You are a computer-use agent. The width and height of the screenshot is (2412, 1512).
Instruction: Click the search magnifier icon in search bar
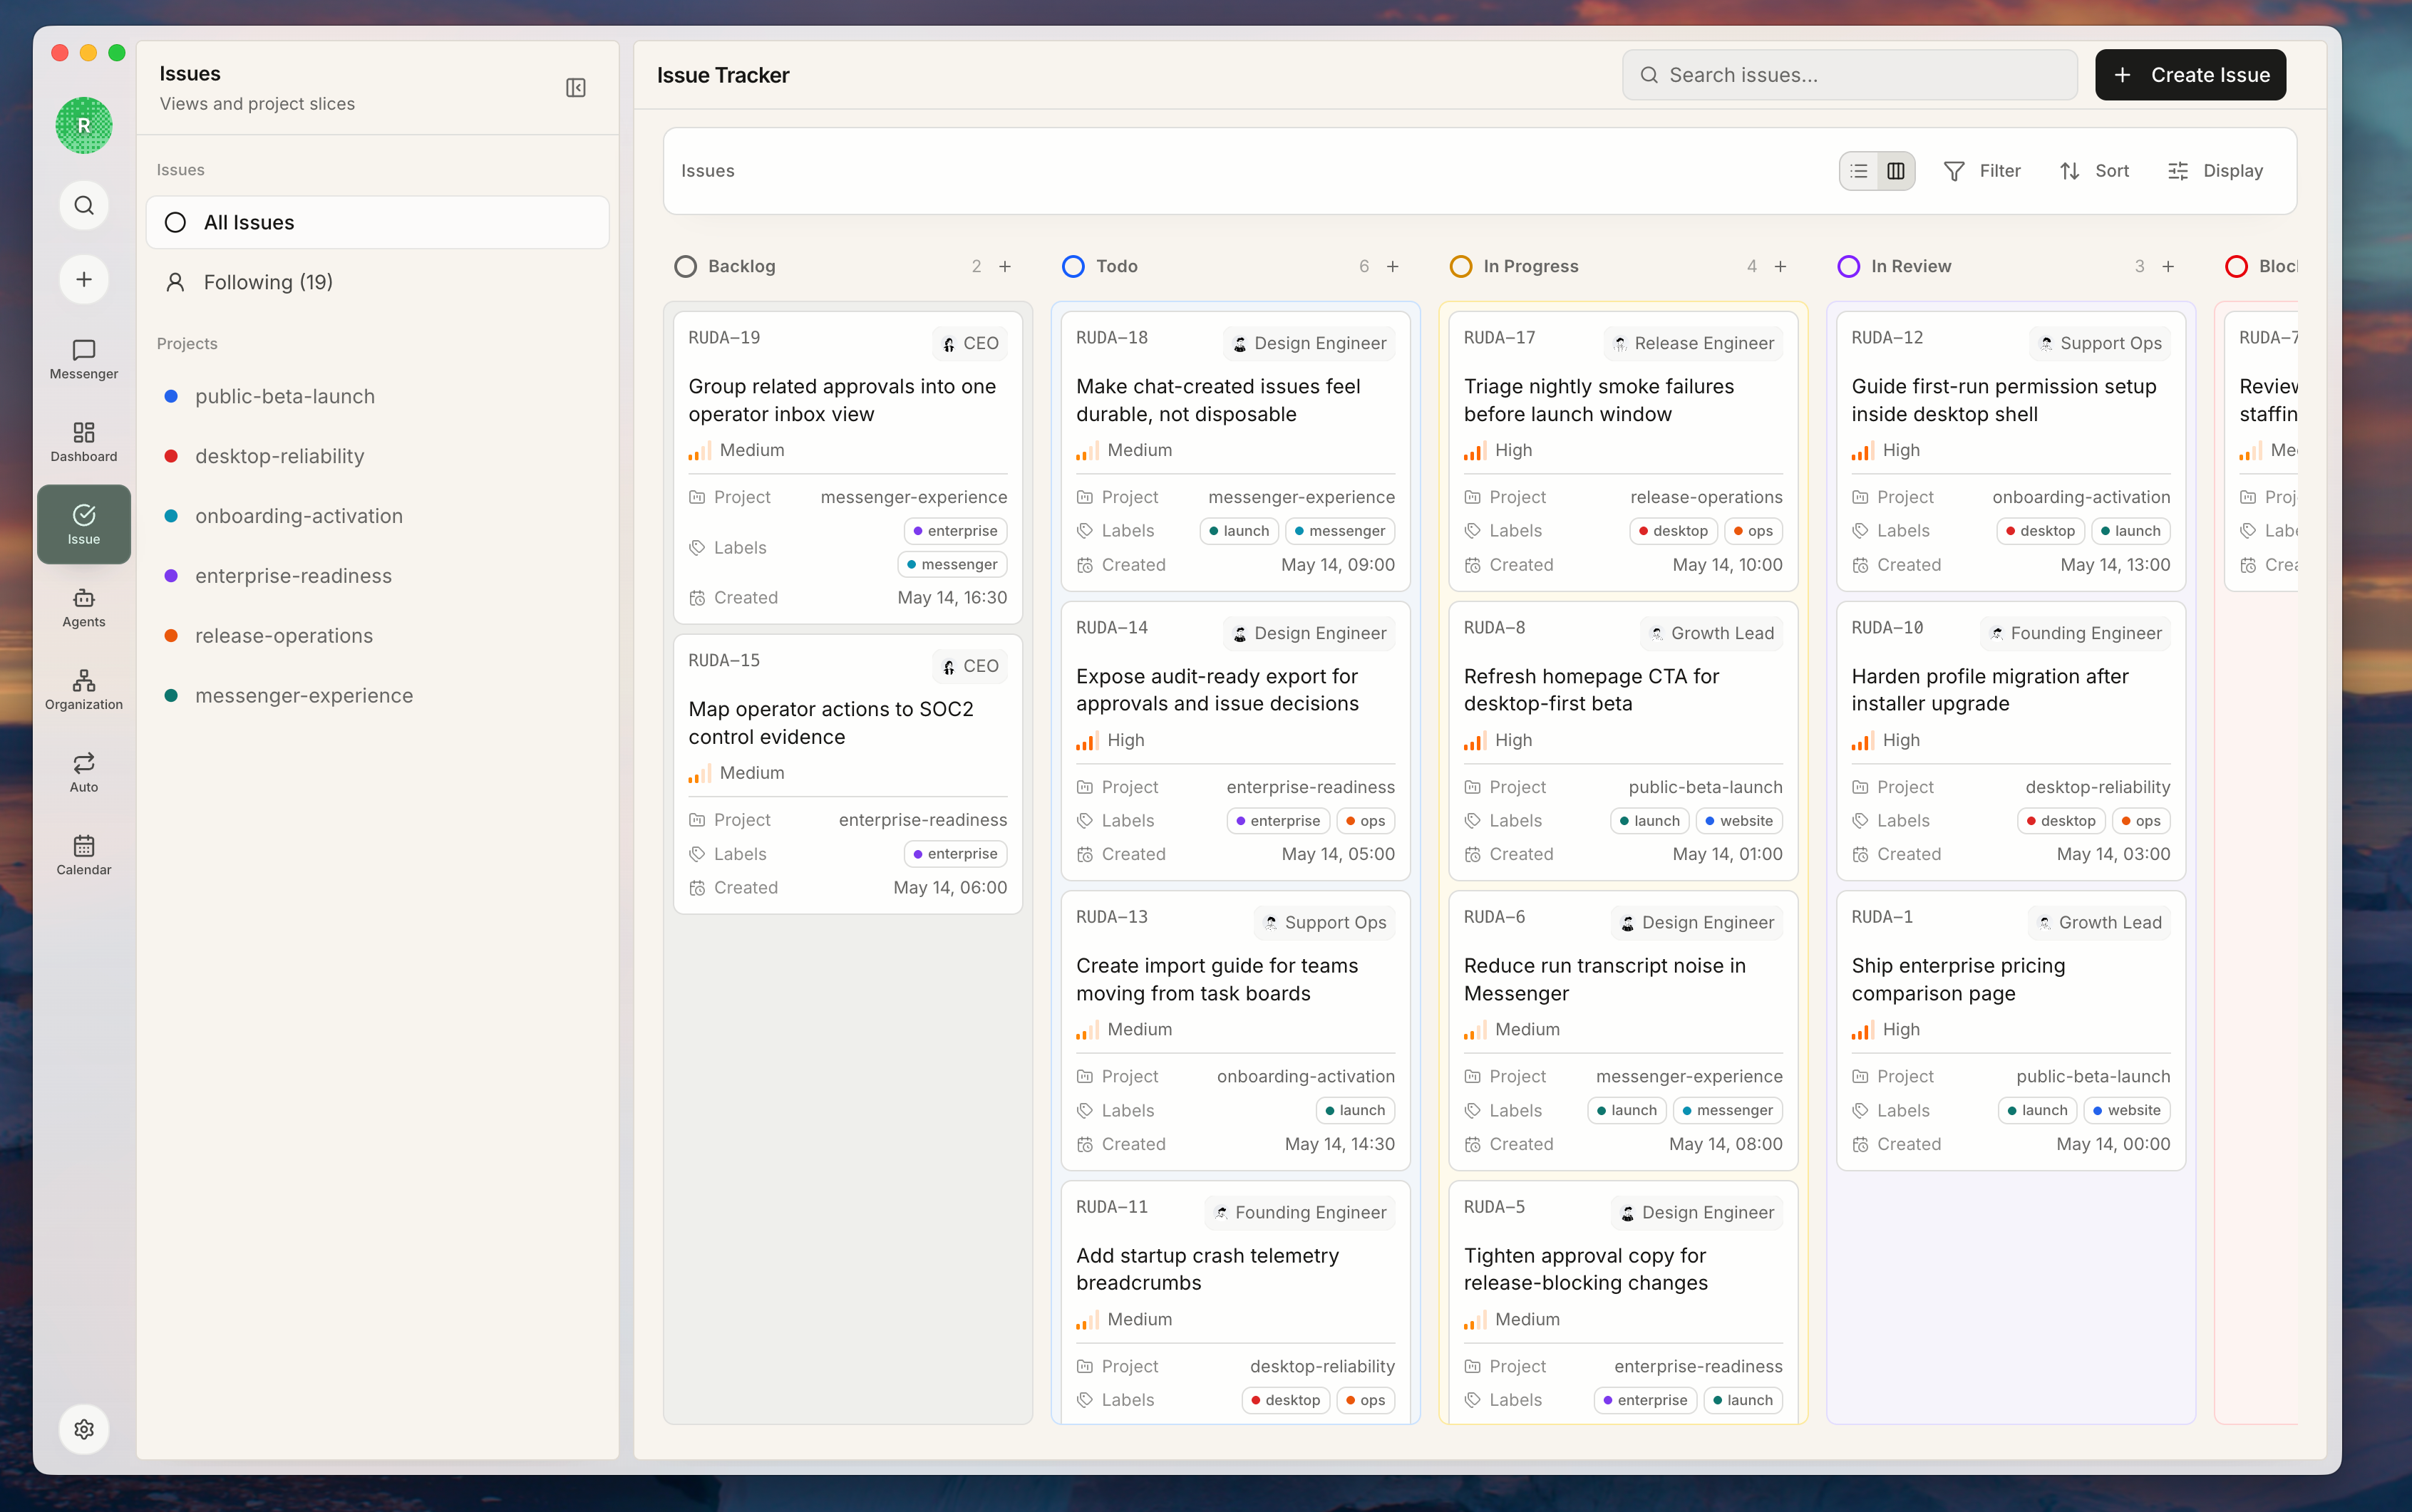[1649, 75]
